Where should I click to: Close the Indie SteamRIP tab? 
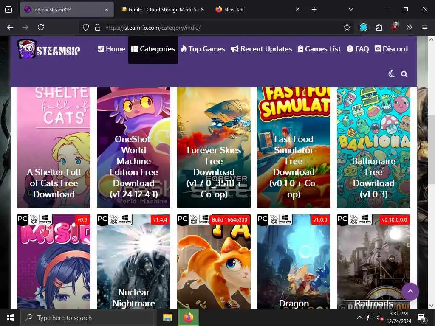click(107, 9)
